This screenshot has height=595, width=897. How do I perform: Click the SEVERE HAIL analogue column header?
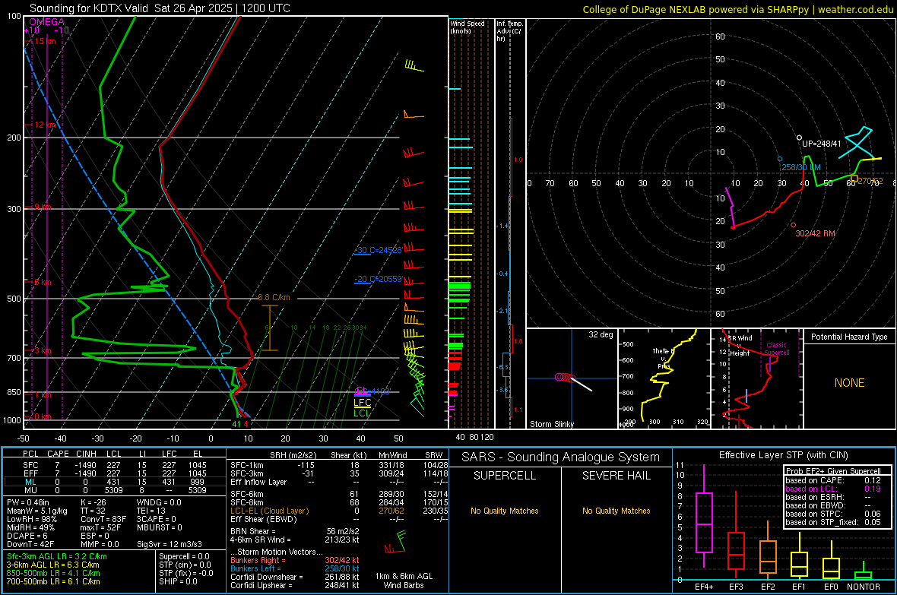[x=616, y=476]
